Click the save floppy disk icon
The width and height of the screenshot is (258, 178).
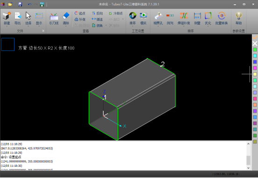pos(20,4)
